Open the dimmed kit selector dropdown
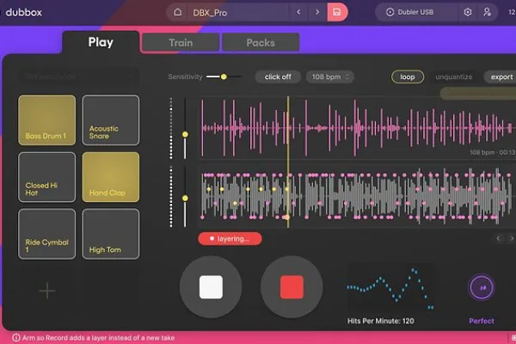516x344 pixels. (78, 77)
